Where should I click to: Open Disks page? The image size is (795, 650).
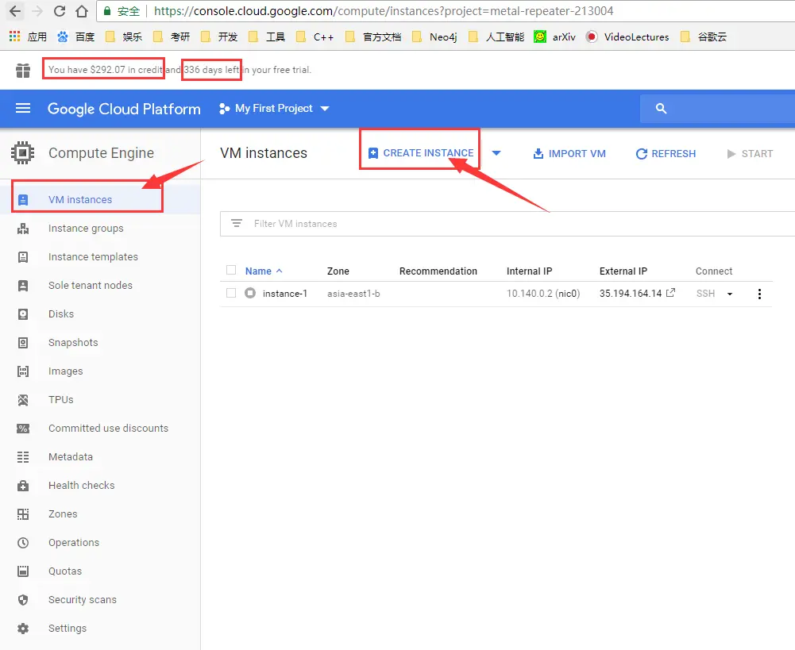coord(61,314)
